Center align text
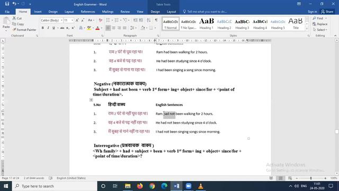 click(113, 28)
